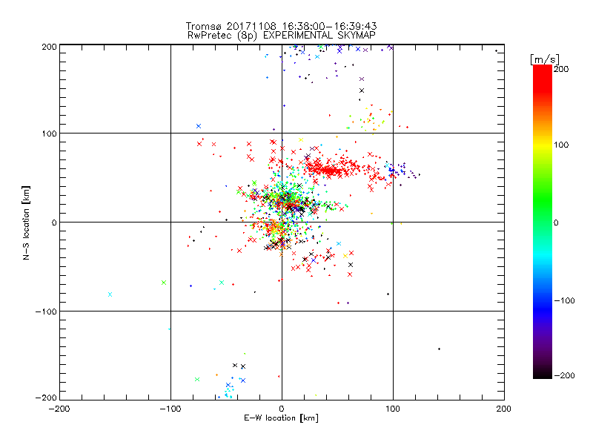Click the '[m/s]' colorbar unit label

[545, 59]
